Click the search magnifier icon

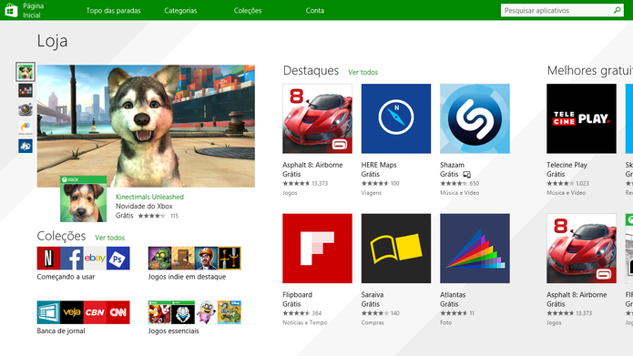(618, 11)
